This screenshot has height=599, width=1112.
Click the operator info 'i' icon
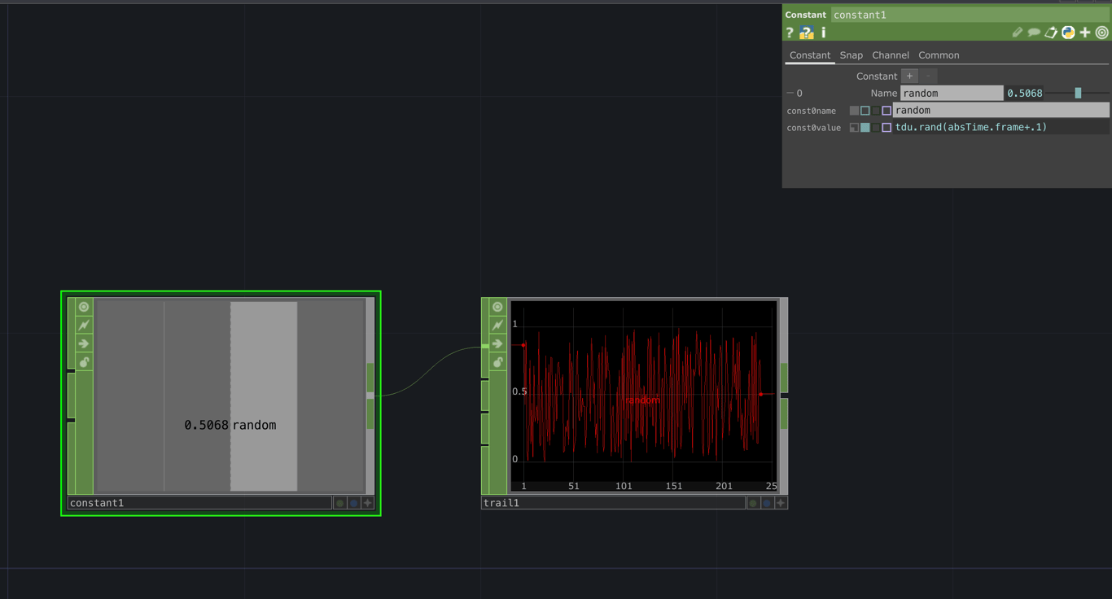(823, 33)
